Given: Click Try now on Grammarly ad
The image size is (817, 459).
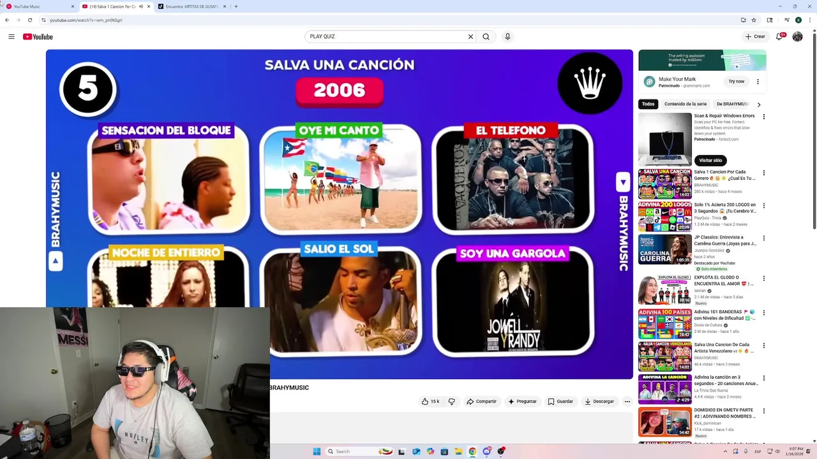Looking at the screenshot, I should (x=737, y=82).
